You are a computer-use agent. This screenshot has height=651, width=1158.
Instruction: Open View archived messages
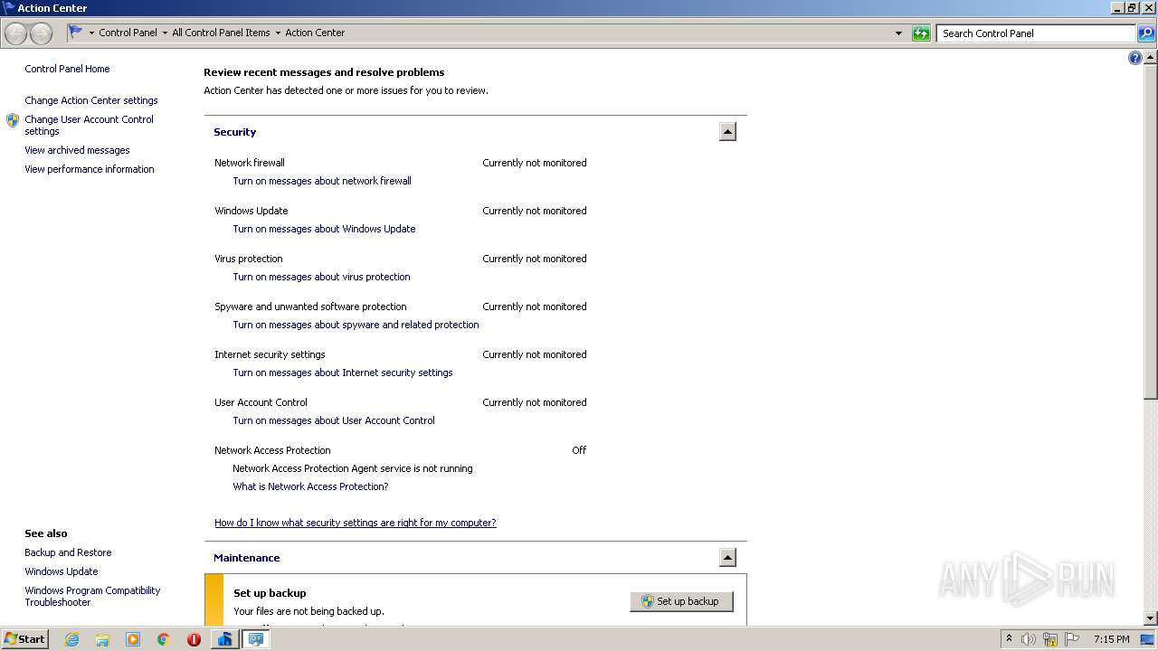[x=77, y=150]
